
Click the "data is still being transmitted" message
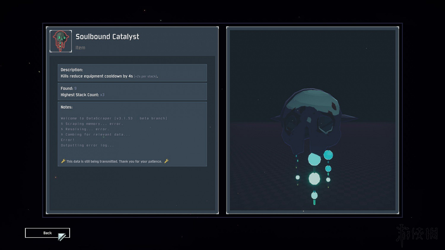114,161
